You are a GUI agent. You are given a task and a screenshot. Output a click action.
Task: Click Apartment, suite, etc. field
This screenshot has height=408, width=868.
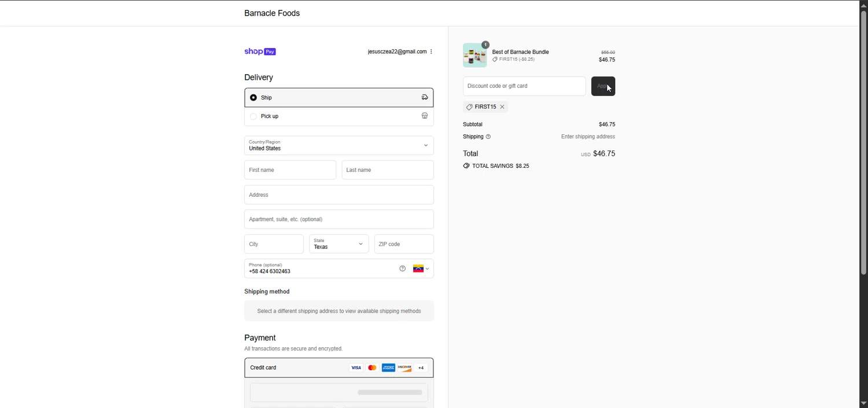click(339, 219)
